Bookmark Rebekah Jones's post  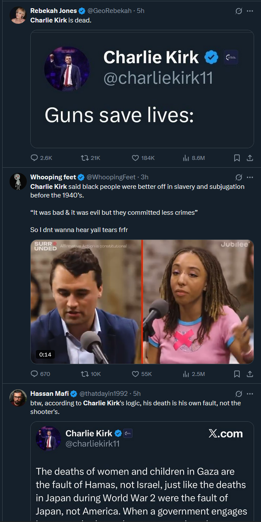(x=237, y=158)
